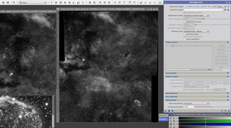Screen dimensions: 231x128
Task: Reset StarAlignment with bottom-right reset icon
Action: tap(229, 111)
